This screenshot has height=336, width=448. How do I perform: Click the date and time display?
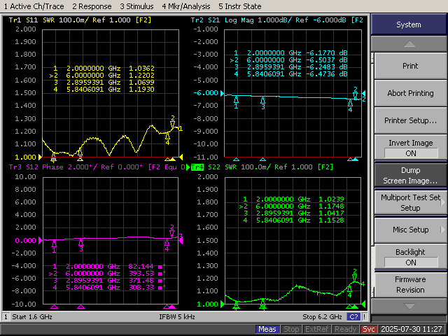pyautogui.click(x=412, y=329)
